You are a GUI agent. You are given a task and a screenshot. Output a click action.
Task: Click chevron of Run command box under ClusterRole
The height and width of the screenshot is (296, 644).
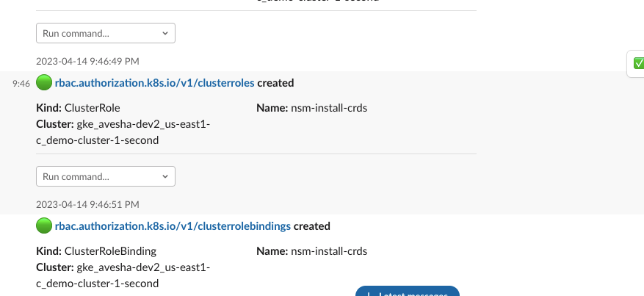coord(165,176)
